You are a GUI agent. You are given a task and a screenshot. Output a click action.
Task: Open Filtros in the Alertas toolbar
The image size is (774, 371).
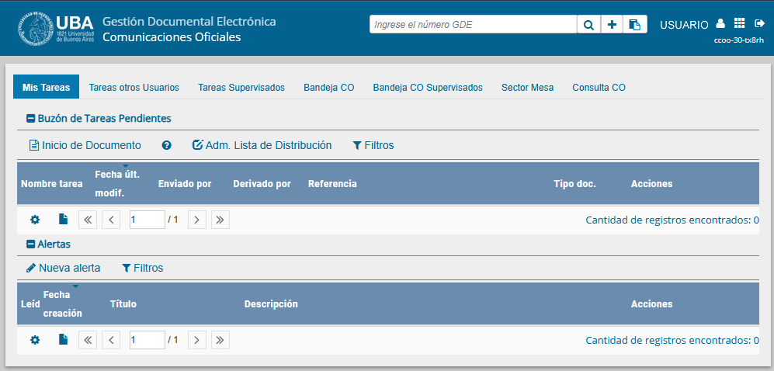point(142,268)
